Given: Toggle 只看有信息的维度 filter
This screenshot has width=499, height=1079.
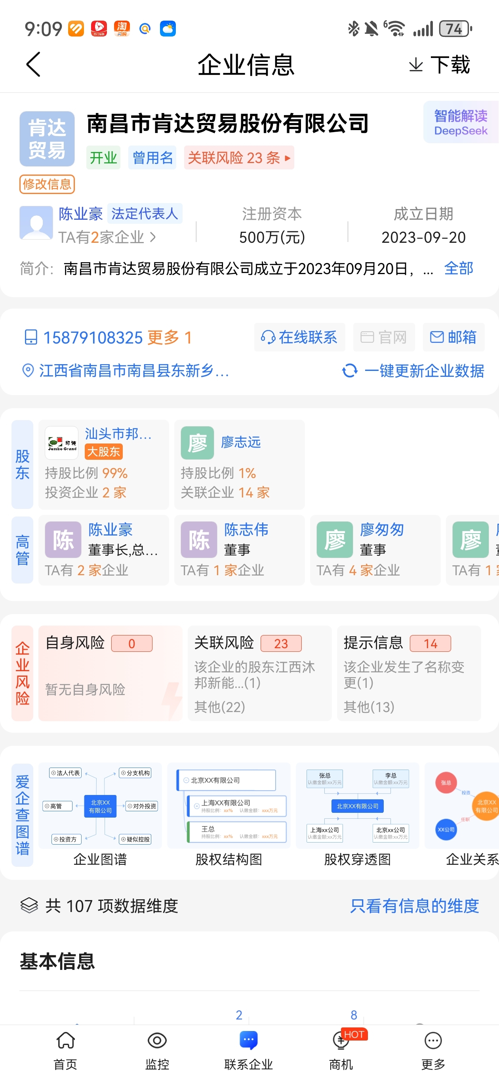Looking at the screenshot, I should (415, 906).
